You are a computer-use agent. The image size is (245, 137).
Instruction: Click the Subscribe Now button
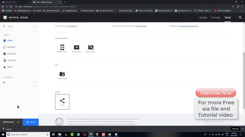[216, 93]
